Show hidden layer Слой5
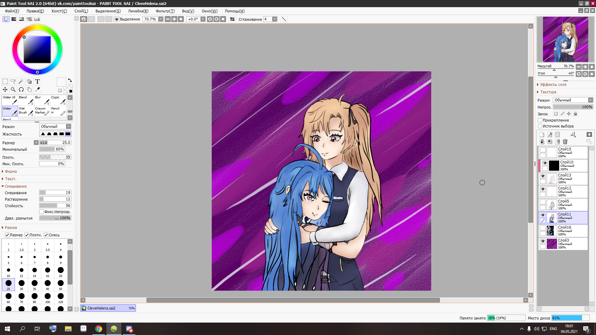 [543, 202]
